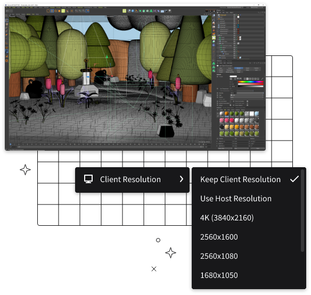Set resolution to 1680x1050
The image size is (311, 295).
click(219, 275)
